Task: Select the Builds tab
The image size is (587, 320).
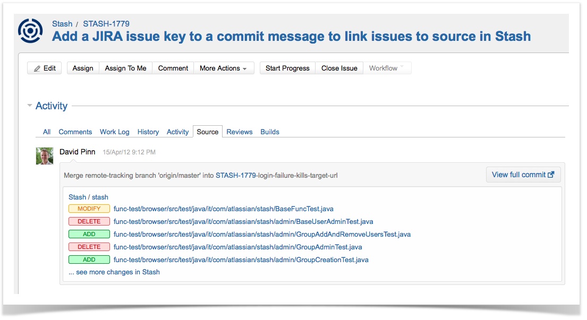Action: (269, 132)
